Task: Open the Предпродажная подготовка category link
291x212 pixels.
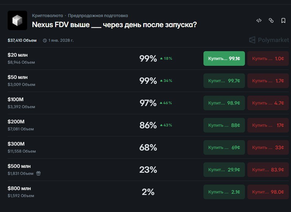Action: point(98,16)
